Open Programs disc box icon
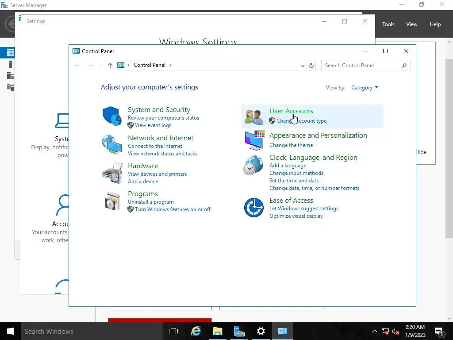The width and height of the screenshot is (453, 340). pos(113,201)
